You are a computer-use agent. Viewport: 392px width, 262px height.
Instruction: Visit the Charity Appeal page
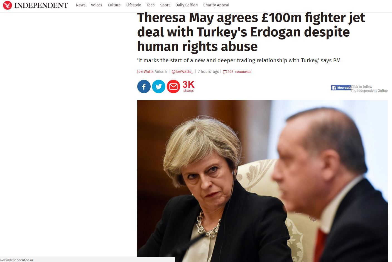point(216,5)
